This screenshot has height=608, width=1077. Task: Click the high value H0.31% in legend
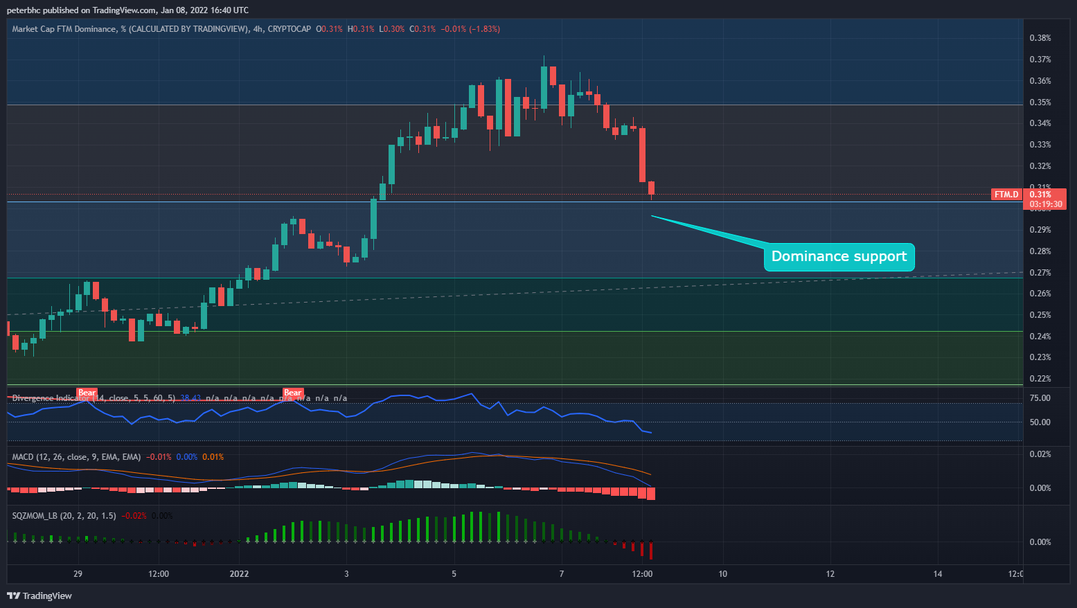(x=361, y=29)
